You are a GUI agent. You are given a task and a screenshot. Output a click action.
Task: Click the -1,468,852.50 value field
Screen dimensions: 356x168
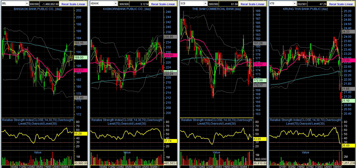coord(50,4)
